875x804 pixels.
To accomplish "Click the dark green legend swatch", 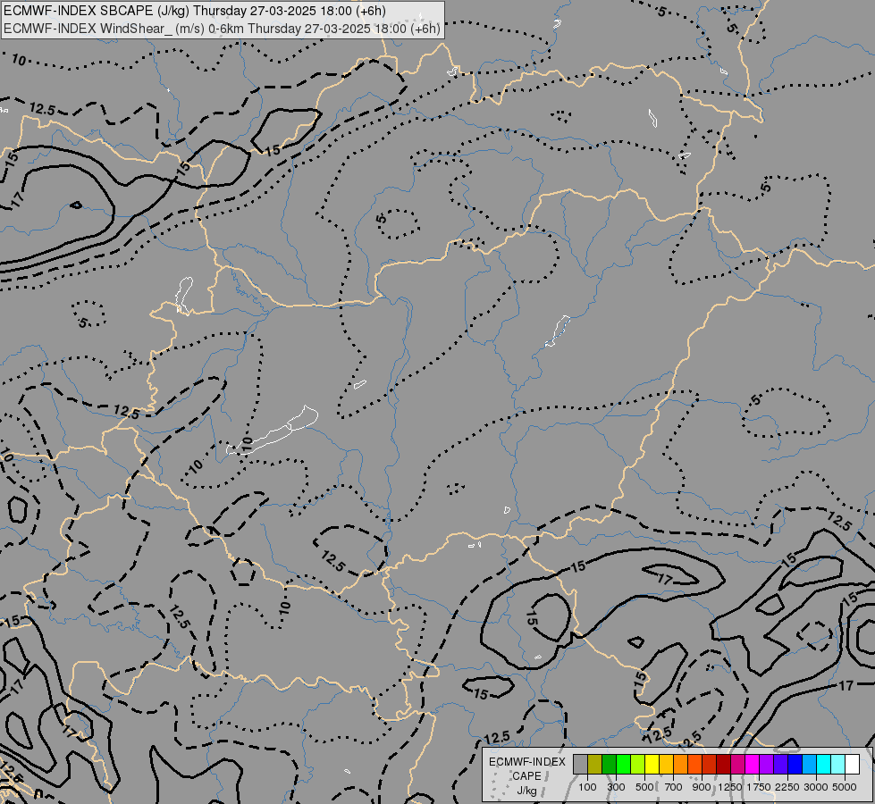I will (610, 765).
